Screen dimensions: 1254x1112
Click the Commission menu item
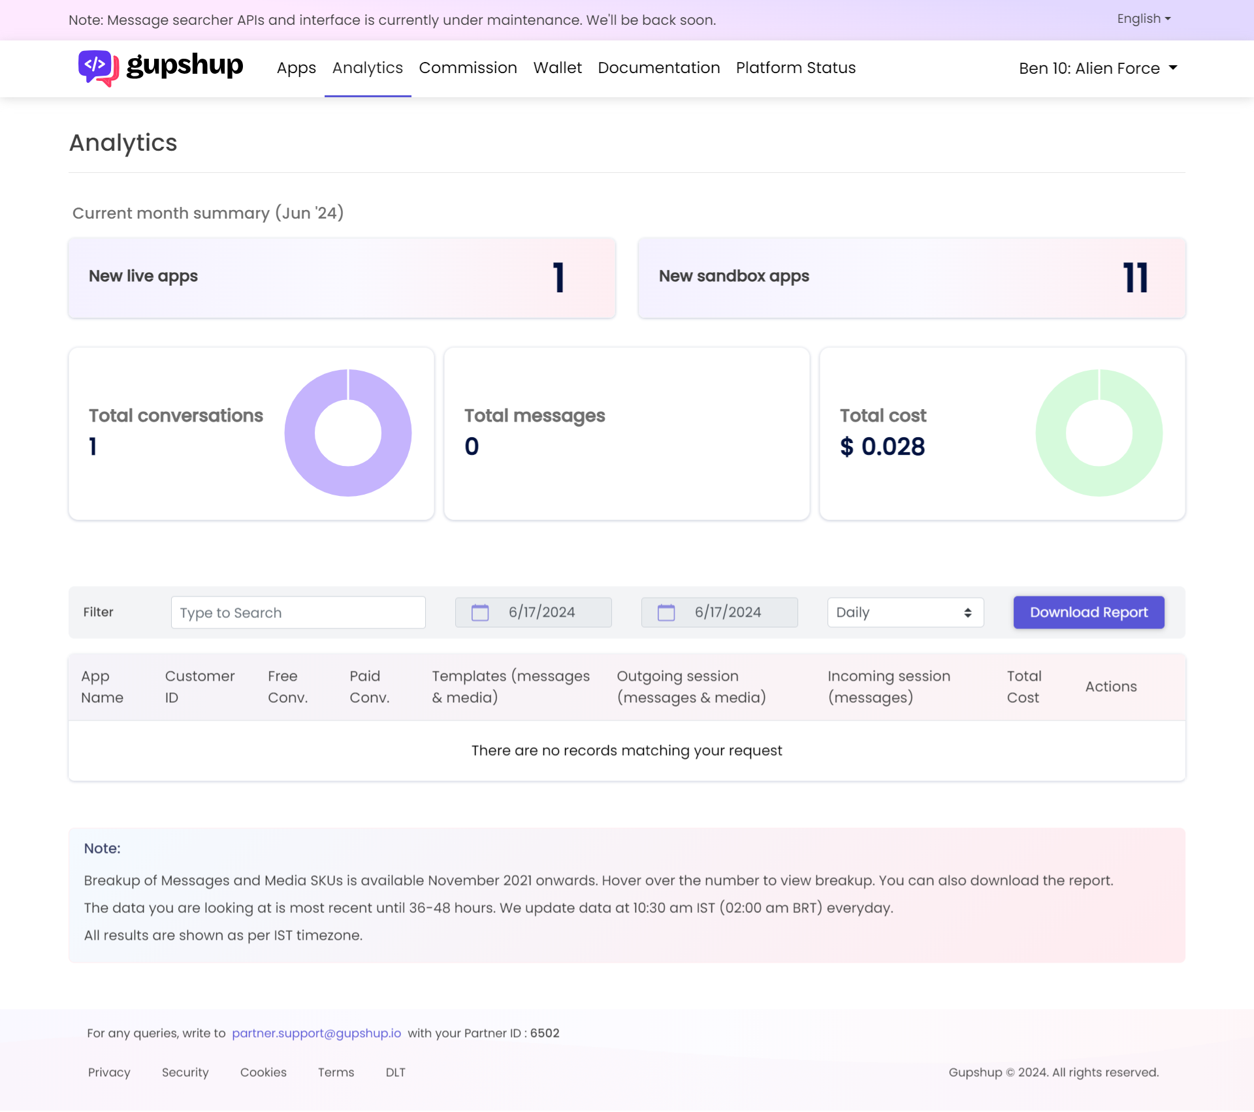[468, 68]
